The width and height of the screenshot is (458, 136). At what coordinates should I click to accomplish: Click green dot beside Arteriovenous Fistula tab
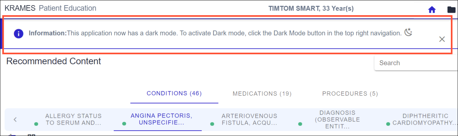pyautogui.click(x=212, y=124)
